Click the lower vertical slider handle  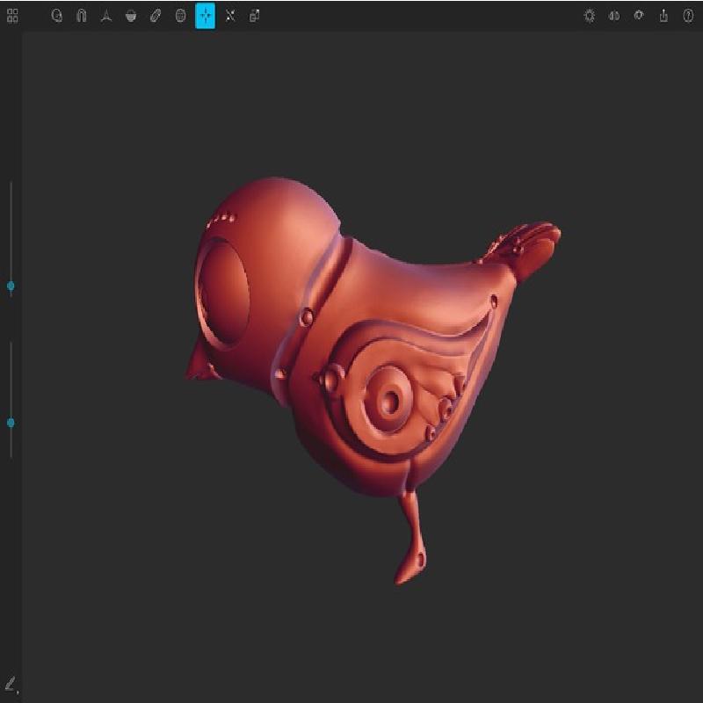coord(11,423)
